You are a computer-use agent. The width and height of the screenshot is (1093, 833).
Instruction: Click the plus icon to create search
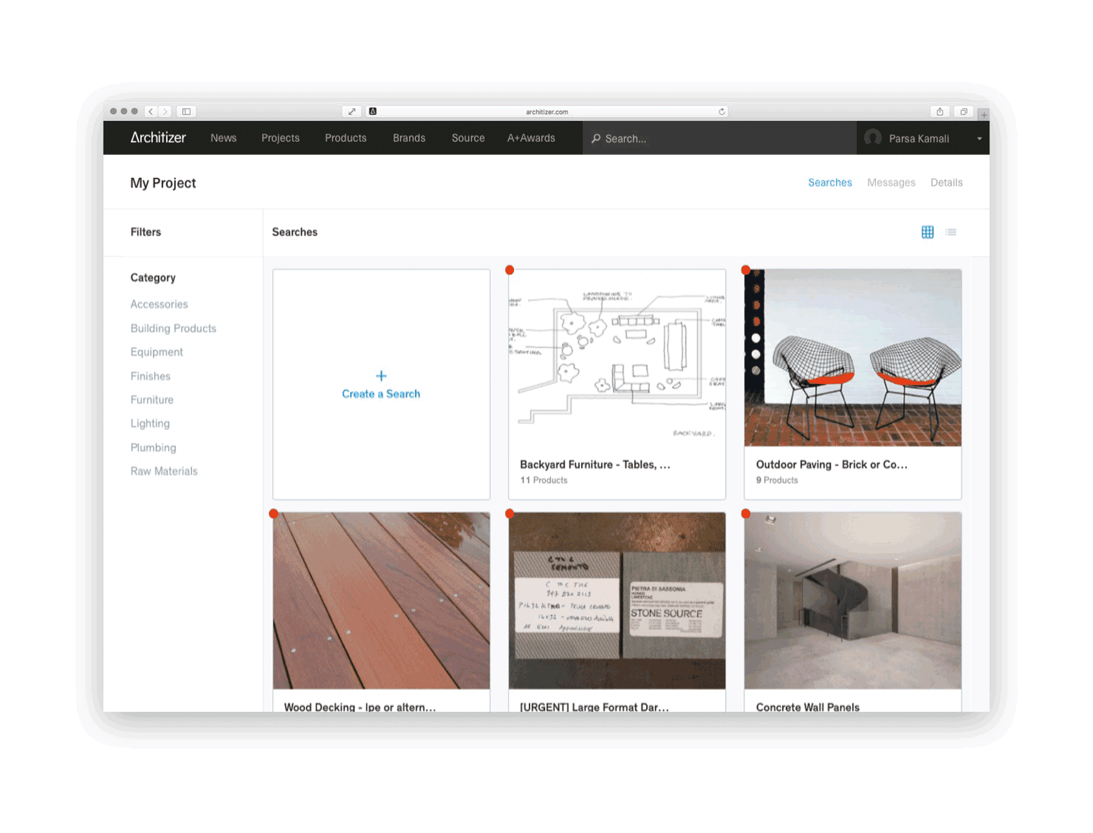381,376
